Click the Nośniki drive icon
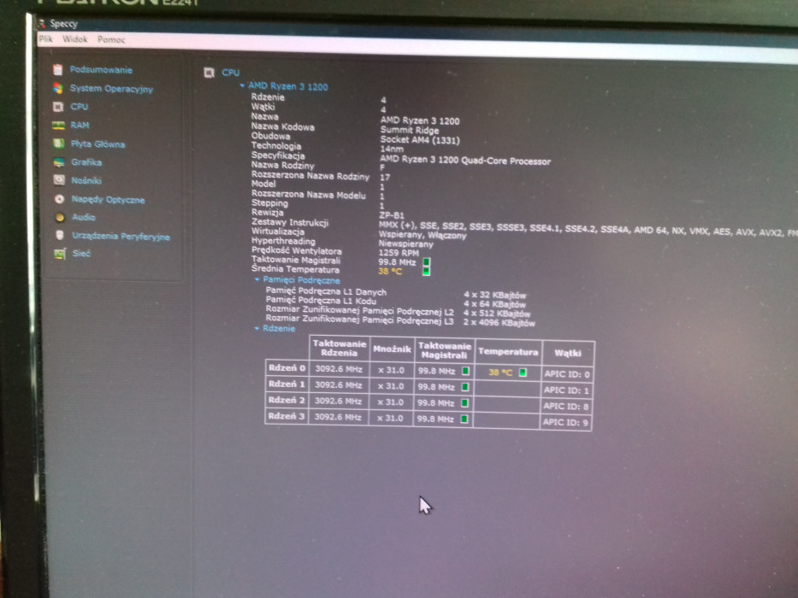Viewport: 798px width, 598px height. pos(59,180)
